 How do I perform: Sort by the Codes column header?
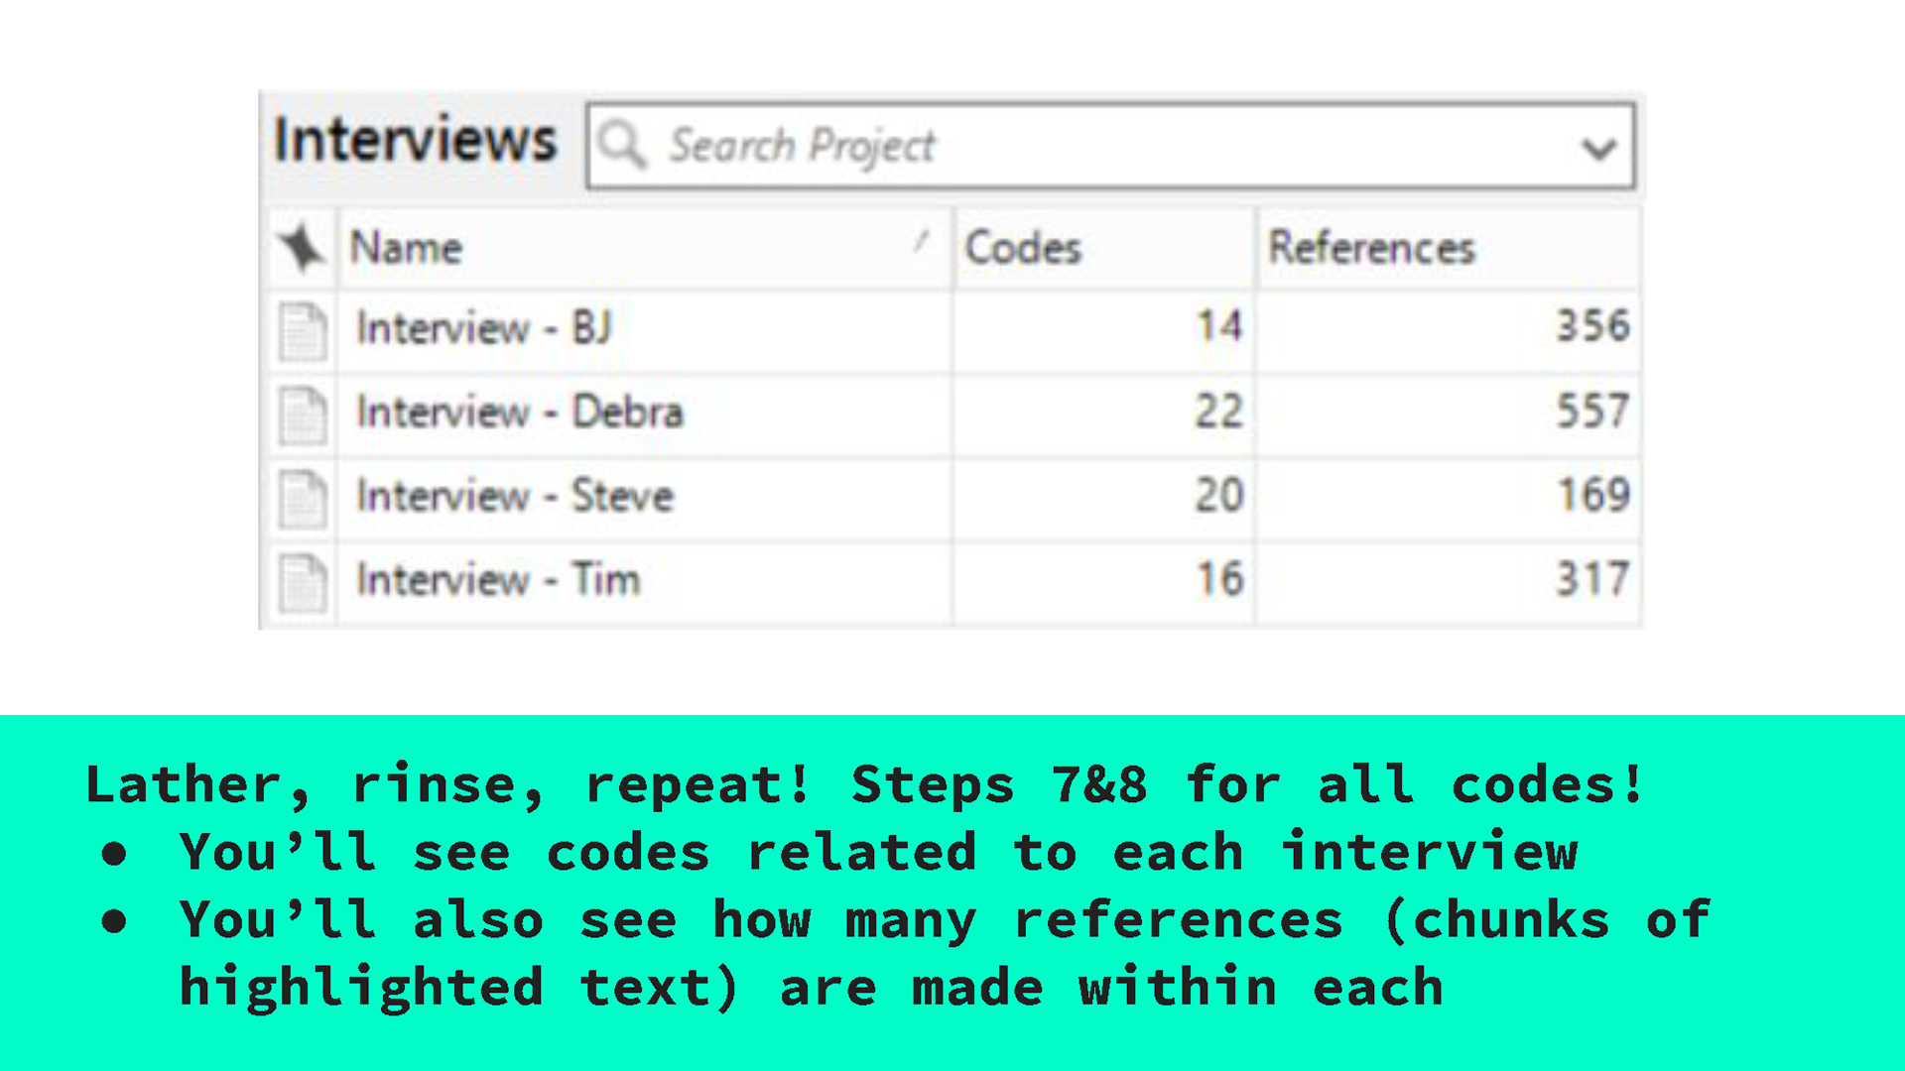pyautogui.click(x=1023, y=248)
